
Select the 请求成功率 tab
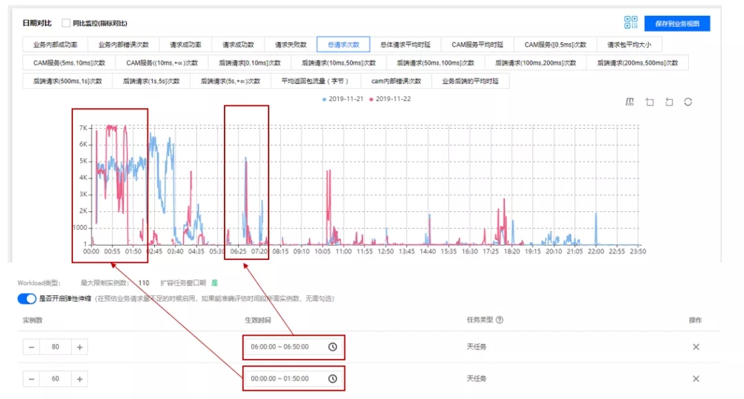[x=185, y=45]
